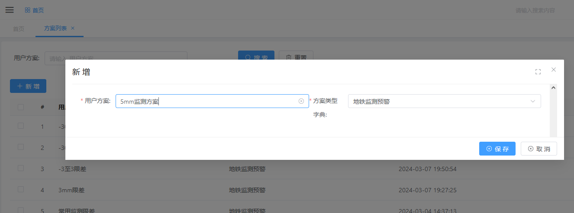This screenshot has height=213, width=574.
Task: Click the 取消 button
Action: click(x=539, y=149)
